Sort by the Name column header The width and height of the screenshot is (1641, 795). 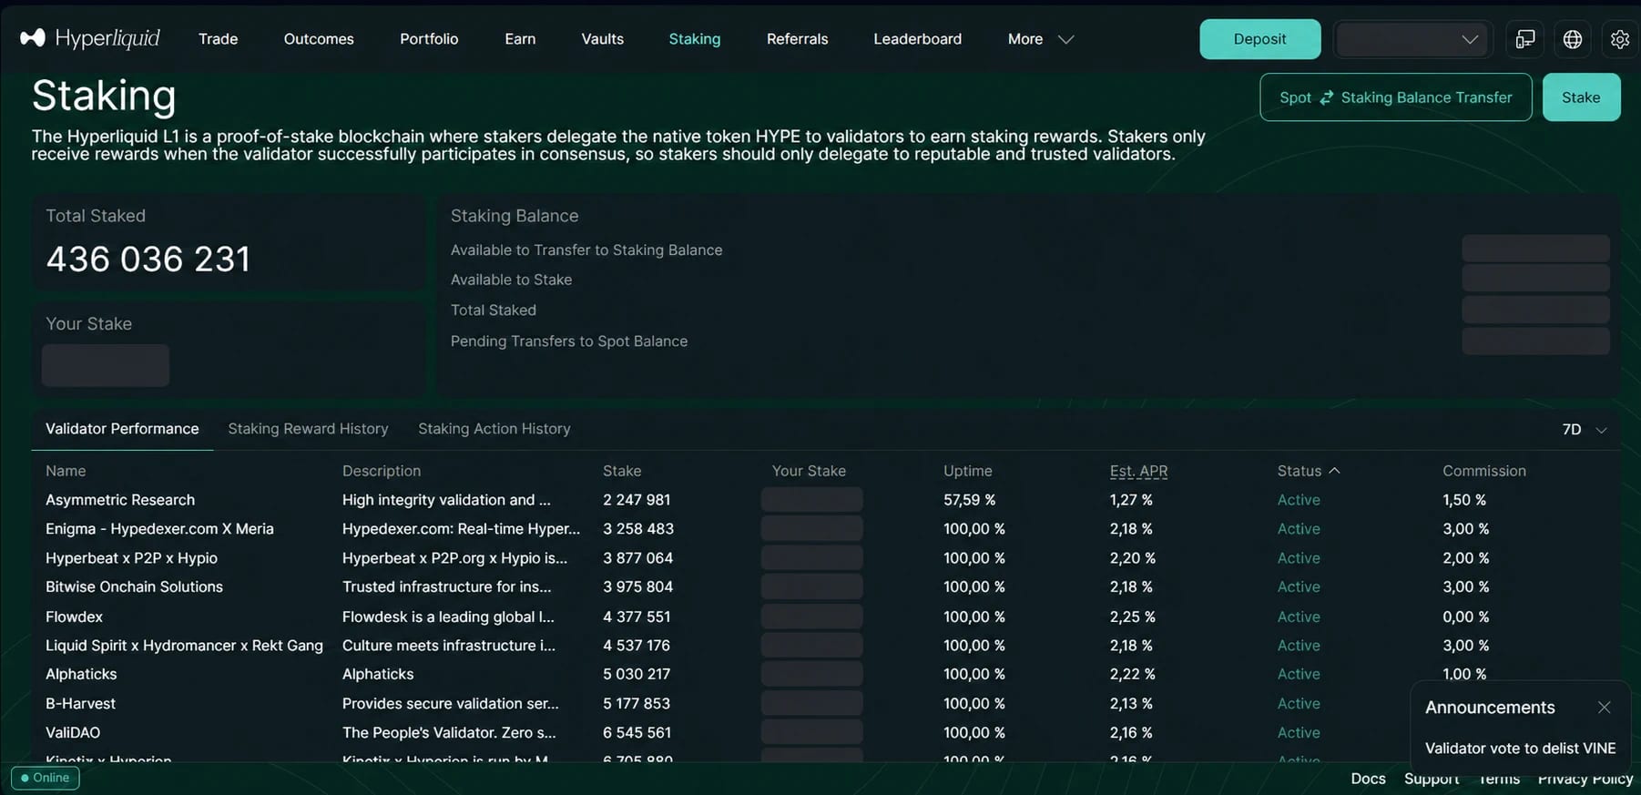(x=66, y=471)
